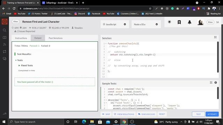223x125 pixels.
Task: Click the Sample Tests vertical scrollbar
Action: coord(218,93)
